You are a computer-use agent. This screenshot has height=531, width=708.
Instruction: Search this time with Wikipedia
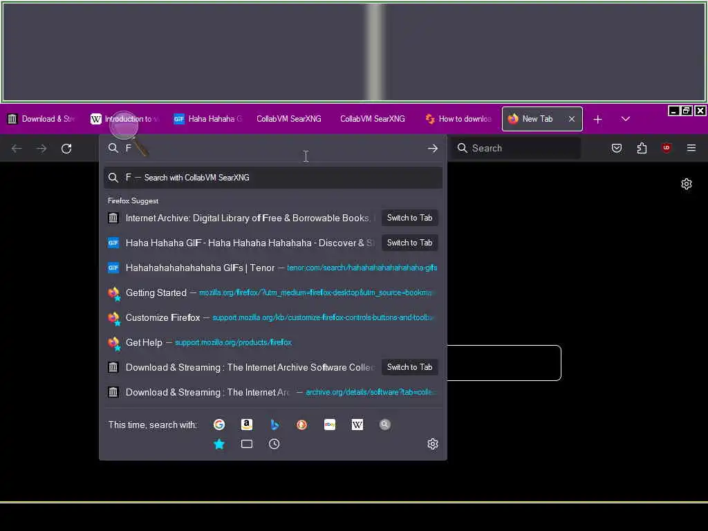pyautogui.click(x=357, y=425)
